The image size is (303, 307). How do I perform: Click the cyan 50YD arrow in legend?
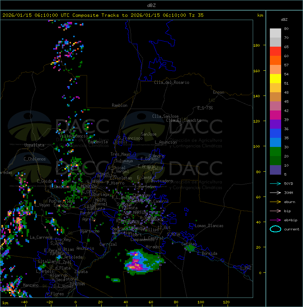point(275,183)
